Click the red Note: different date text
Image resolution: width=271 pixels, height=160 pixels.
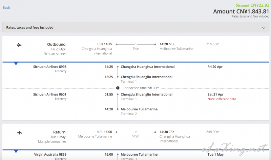pyautogui.click(x=222, y=99)
